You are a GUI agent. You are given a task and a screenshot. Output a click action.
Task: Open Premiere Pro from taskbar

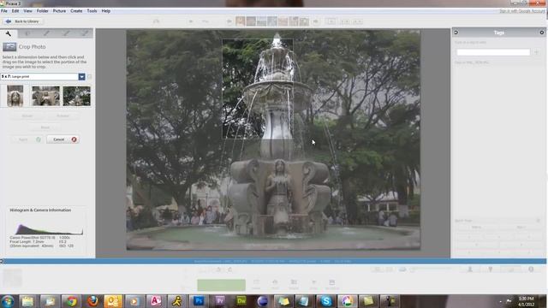220,301
